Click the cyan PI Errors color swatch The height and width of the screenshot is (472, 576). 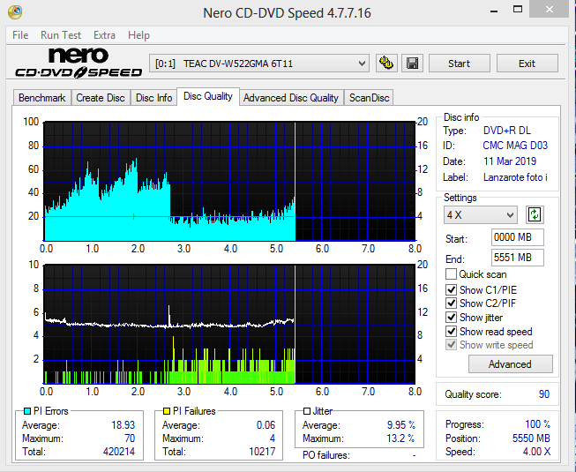(26, 410)
